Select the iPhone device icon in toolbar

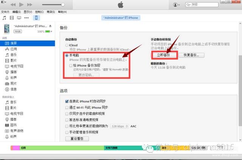[36, 18]
